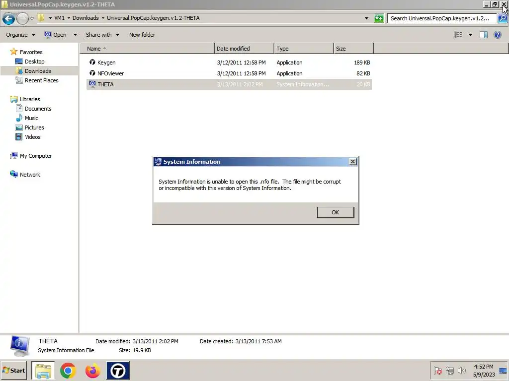Click the folder icon in address bar

click(x=41, y=18)
